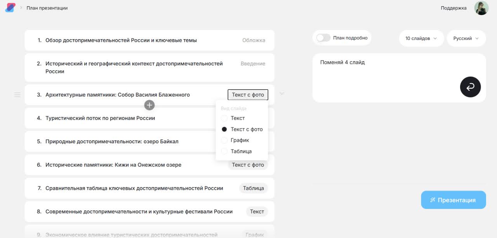
Task: Click the breadcrumb chevron next to logo
Action: pos(21,8)
